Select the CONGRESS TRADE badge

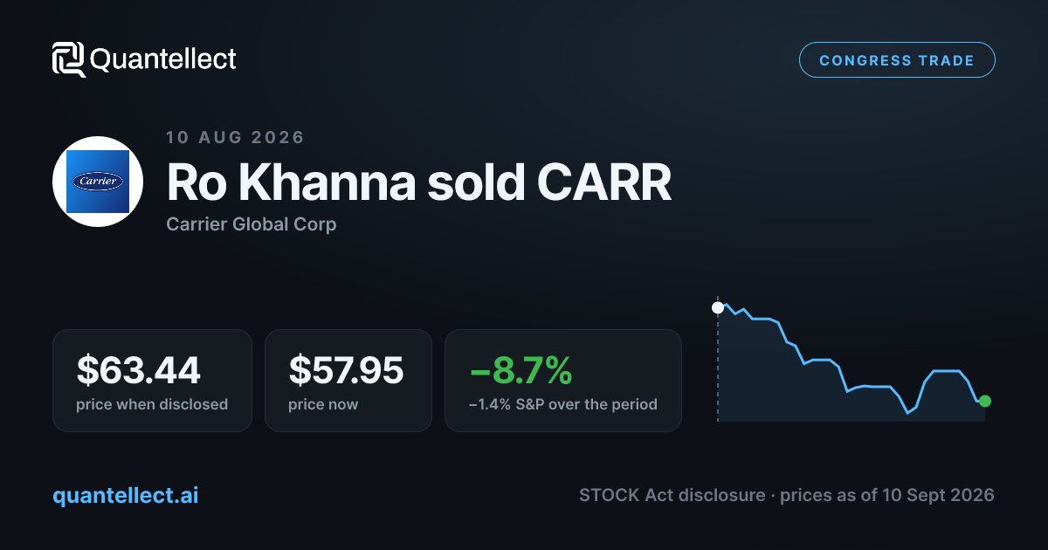tap(897, 60)
